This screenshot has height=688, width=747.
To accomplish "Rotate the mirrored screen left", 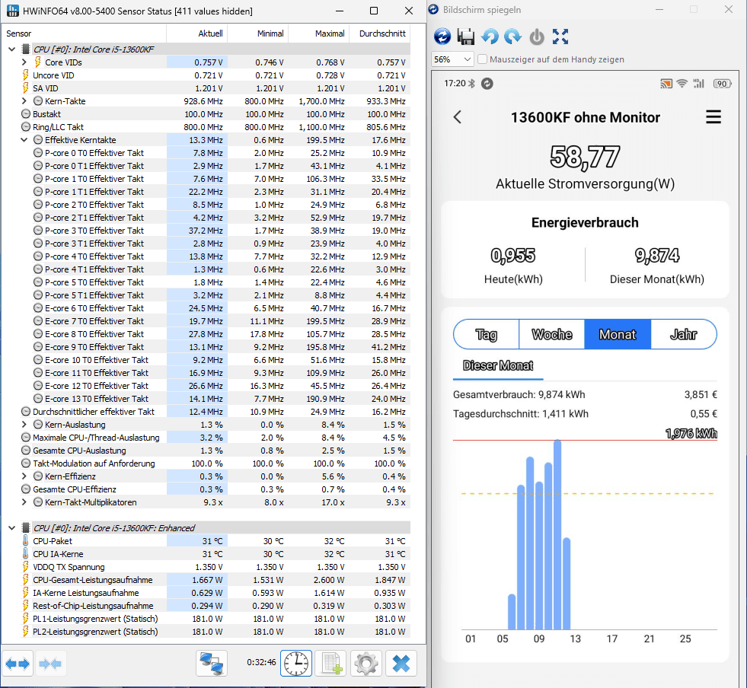I will coord(490,37).
